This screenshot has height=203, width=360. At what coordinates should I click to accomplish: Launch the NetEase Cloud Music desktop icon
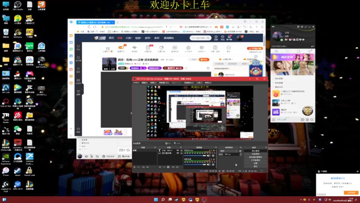(x=18, y=116)
